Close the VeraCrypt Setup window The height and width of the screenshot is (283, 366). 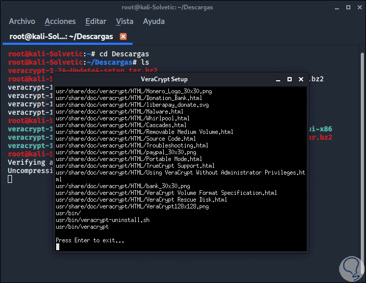click(x=301, y=79)
